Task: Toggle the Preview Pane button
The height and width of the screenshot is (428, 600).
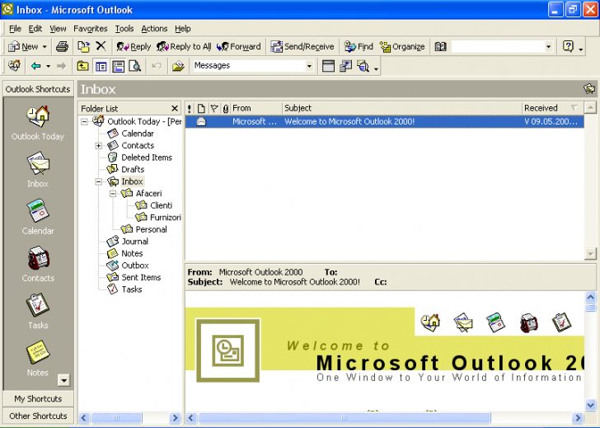Action: point(118,66)
